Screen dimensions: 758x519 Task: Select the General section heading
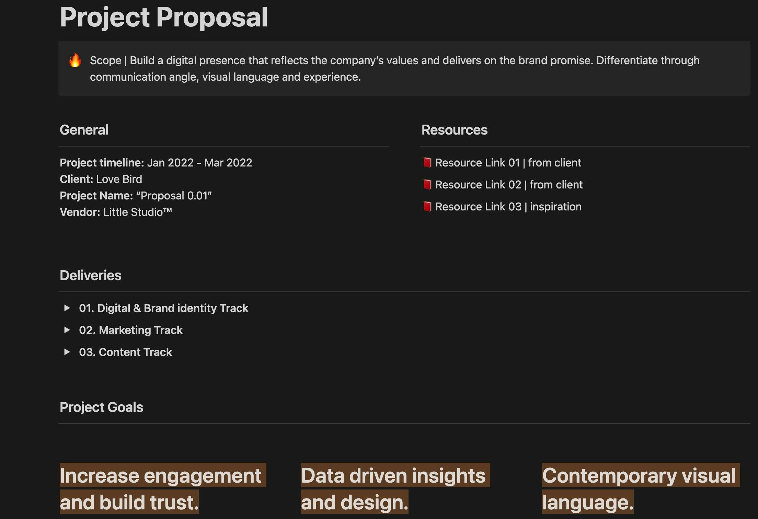[x=84, y=130]
